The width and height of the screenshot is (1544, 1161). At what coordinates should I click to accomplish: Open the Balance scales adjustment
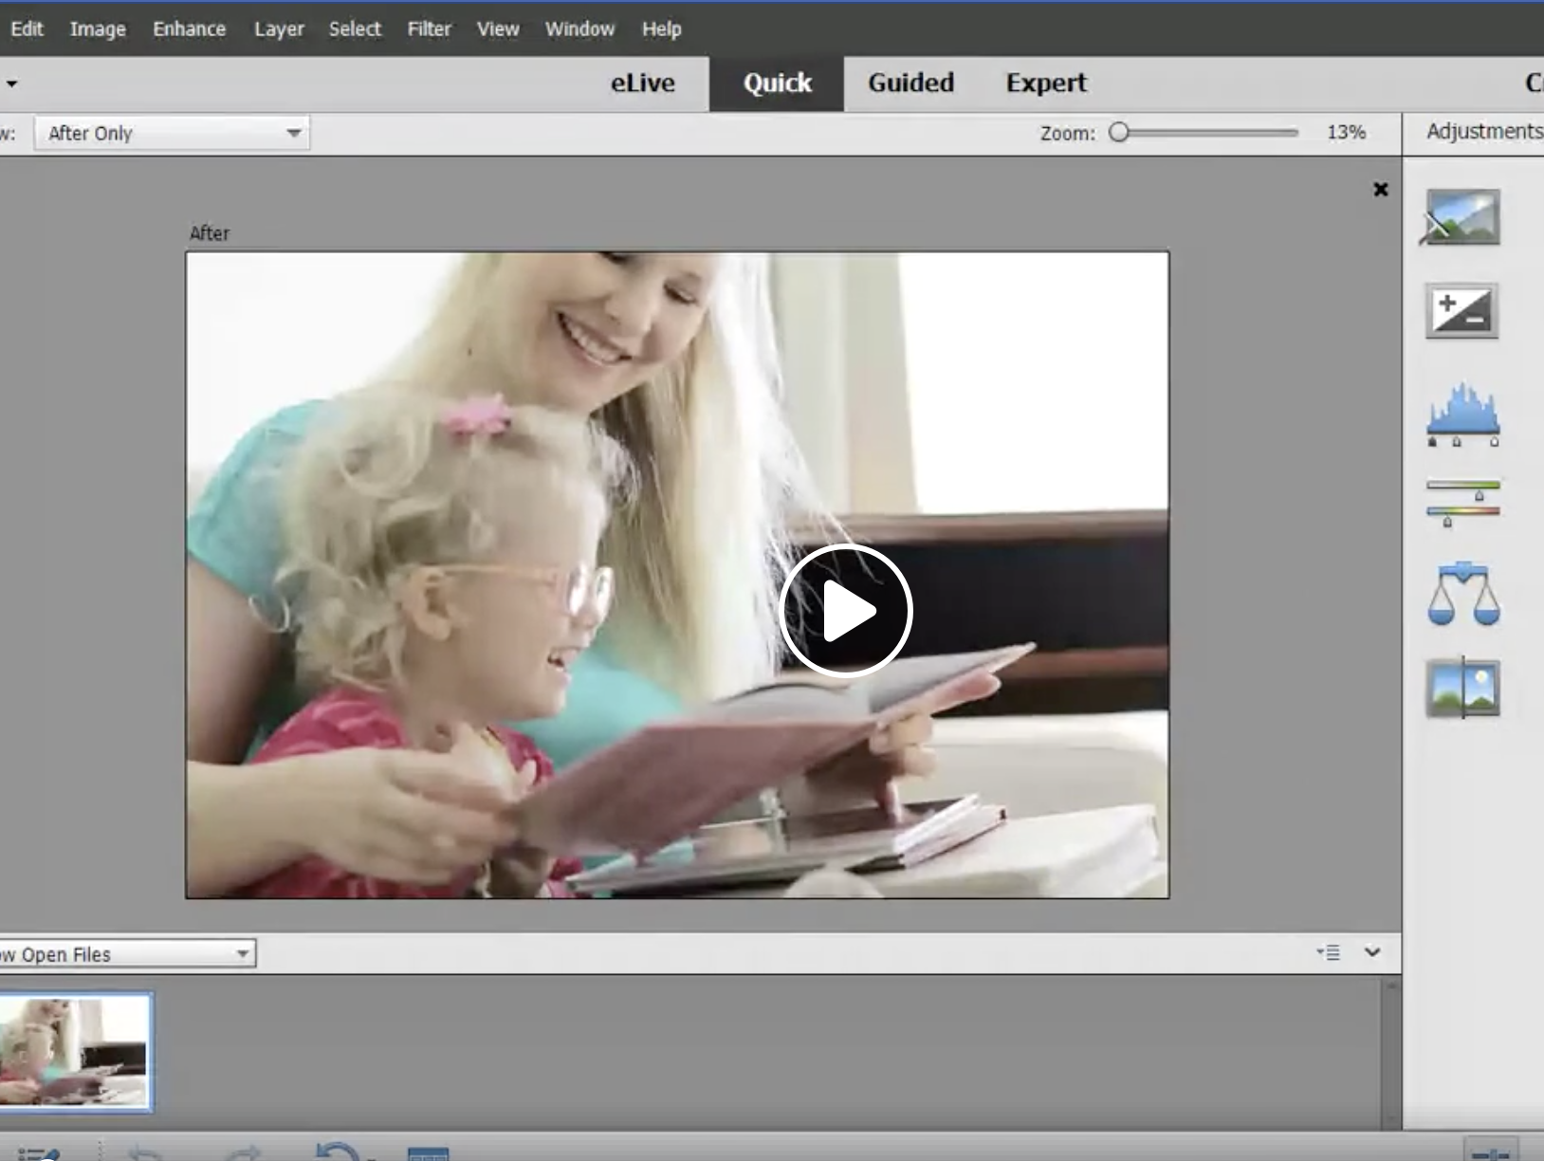(1463, 594)
